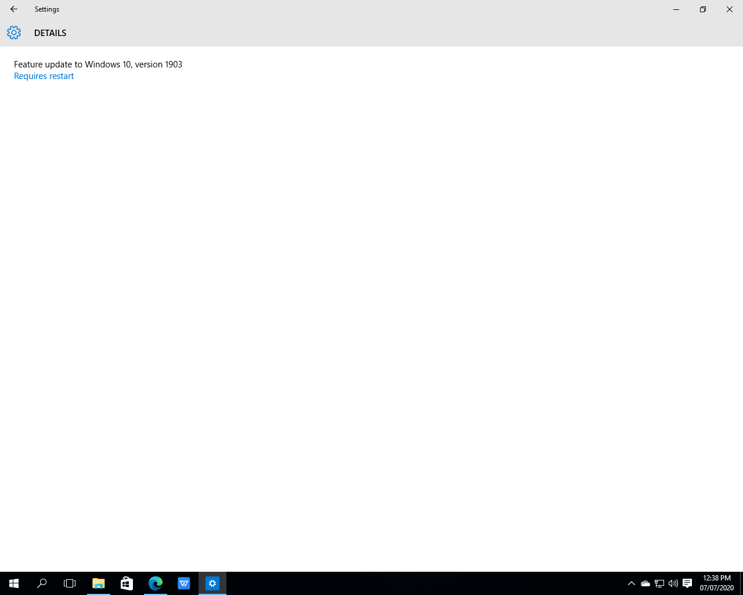Open taskbar Search magnifier
Image resolution: width=743 pixels, height=595 pixels.
point(42,583)
